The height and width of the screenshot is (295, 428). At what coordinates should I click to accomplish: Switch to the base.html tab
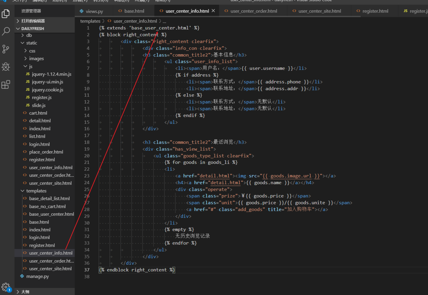point(134,11)
